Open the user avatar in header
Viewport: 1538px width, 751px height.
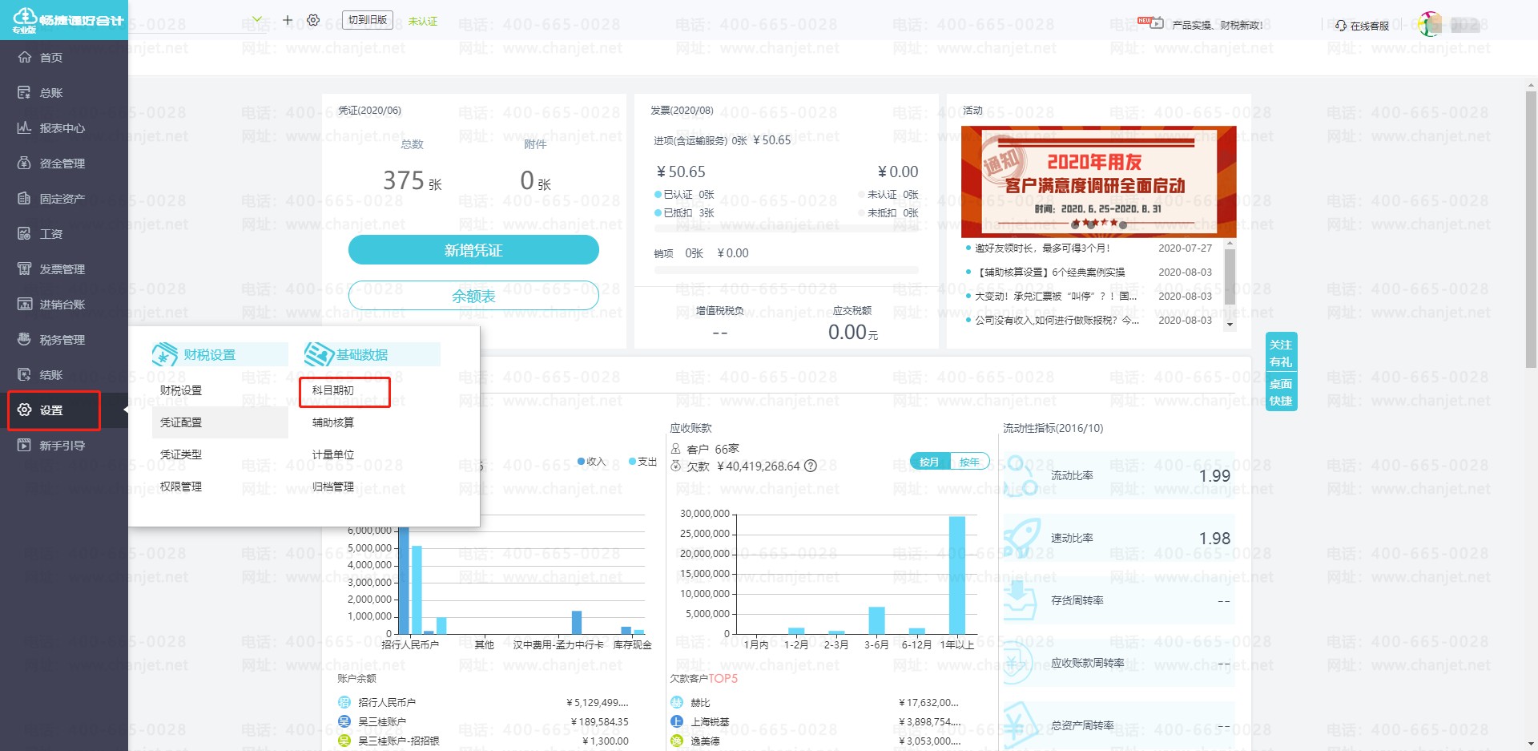1430,24
